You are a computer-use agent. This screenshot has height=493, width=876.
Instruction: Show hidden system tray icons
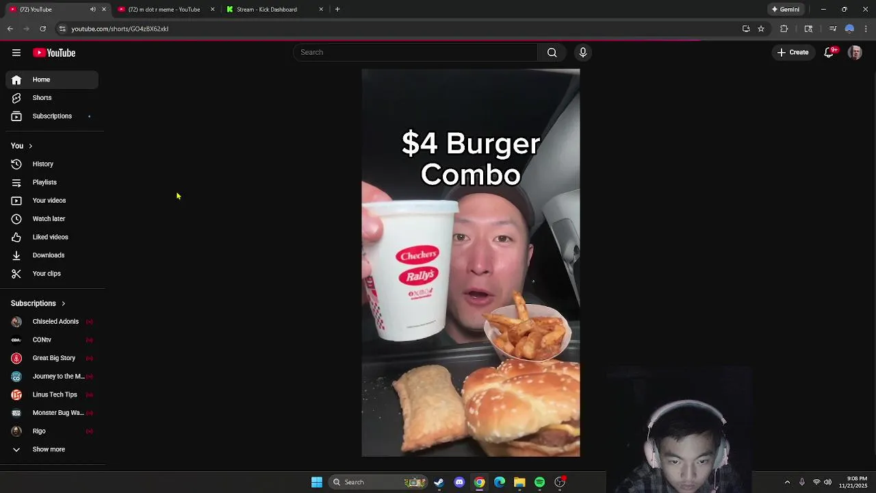pos(787,482)
